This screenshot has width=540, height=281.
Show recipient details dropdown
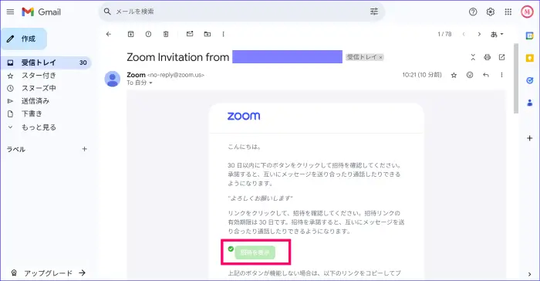point(150,83)
